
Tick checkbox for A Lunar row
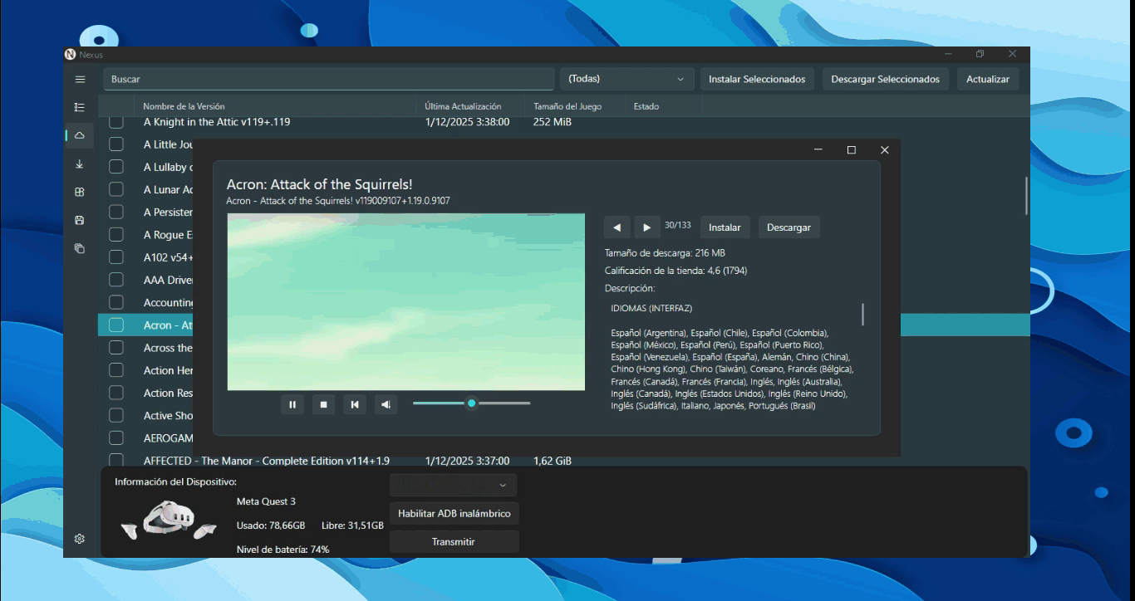click(116, 189)
